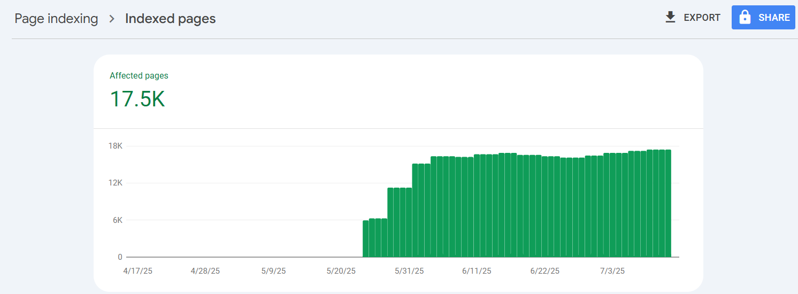This screenshot has width=798, height=294.
Task: Click the breadcrumb chevron separator
Action: 112,19
